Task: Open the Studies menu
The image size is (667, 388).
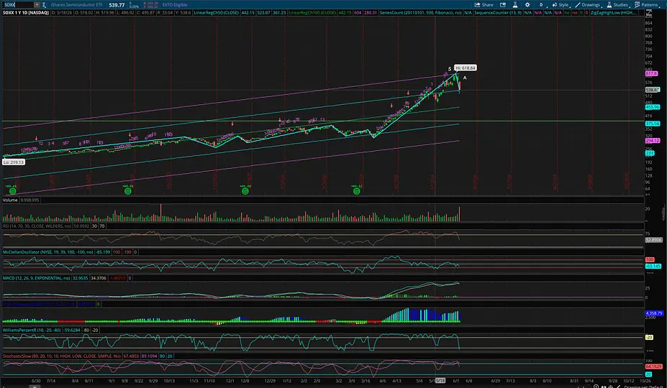Action: (617, 5)
